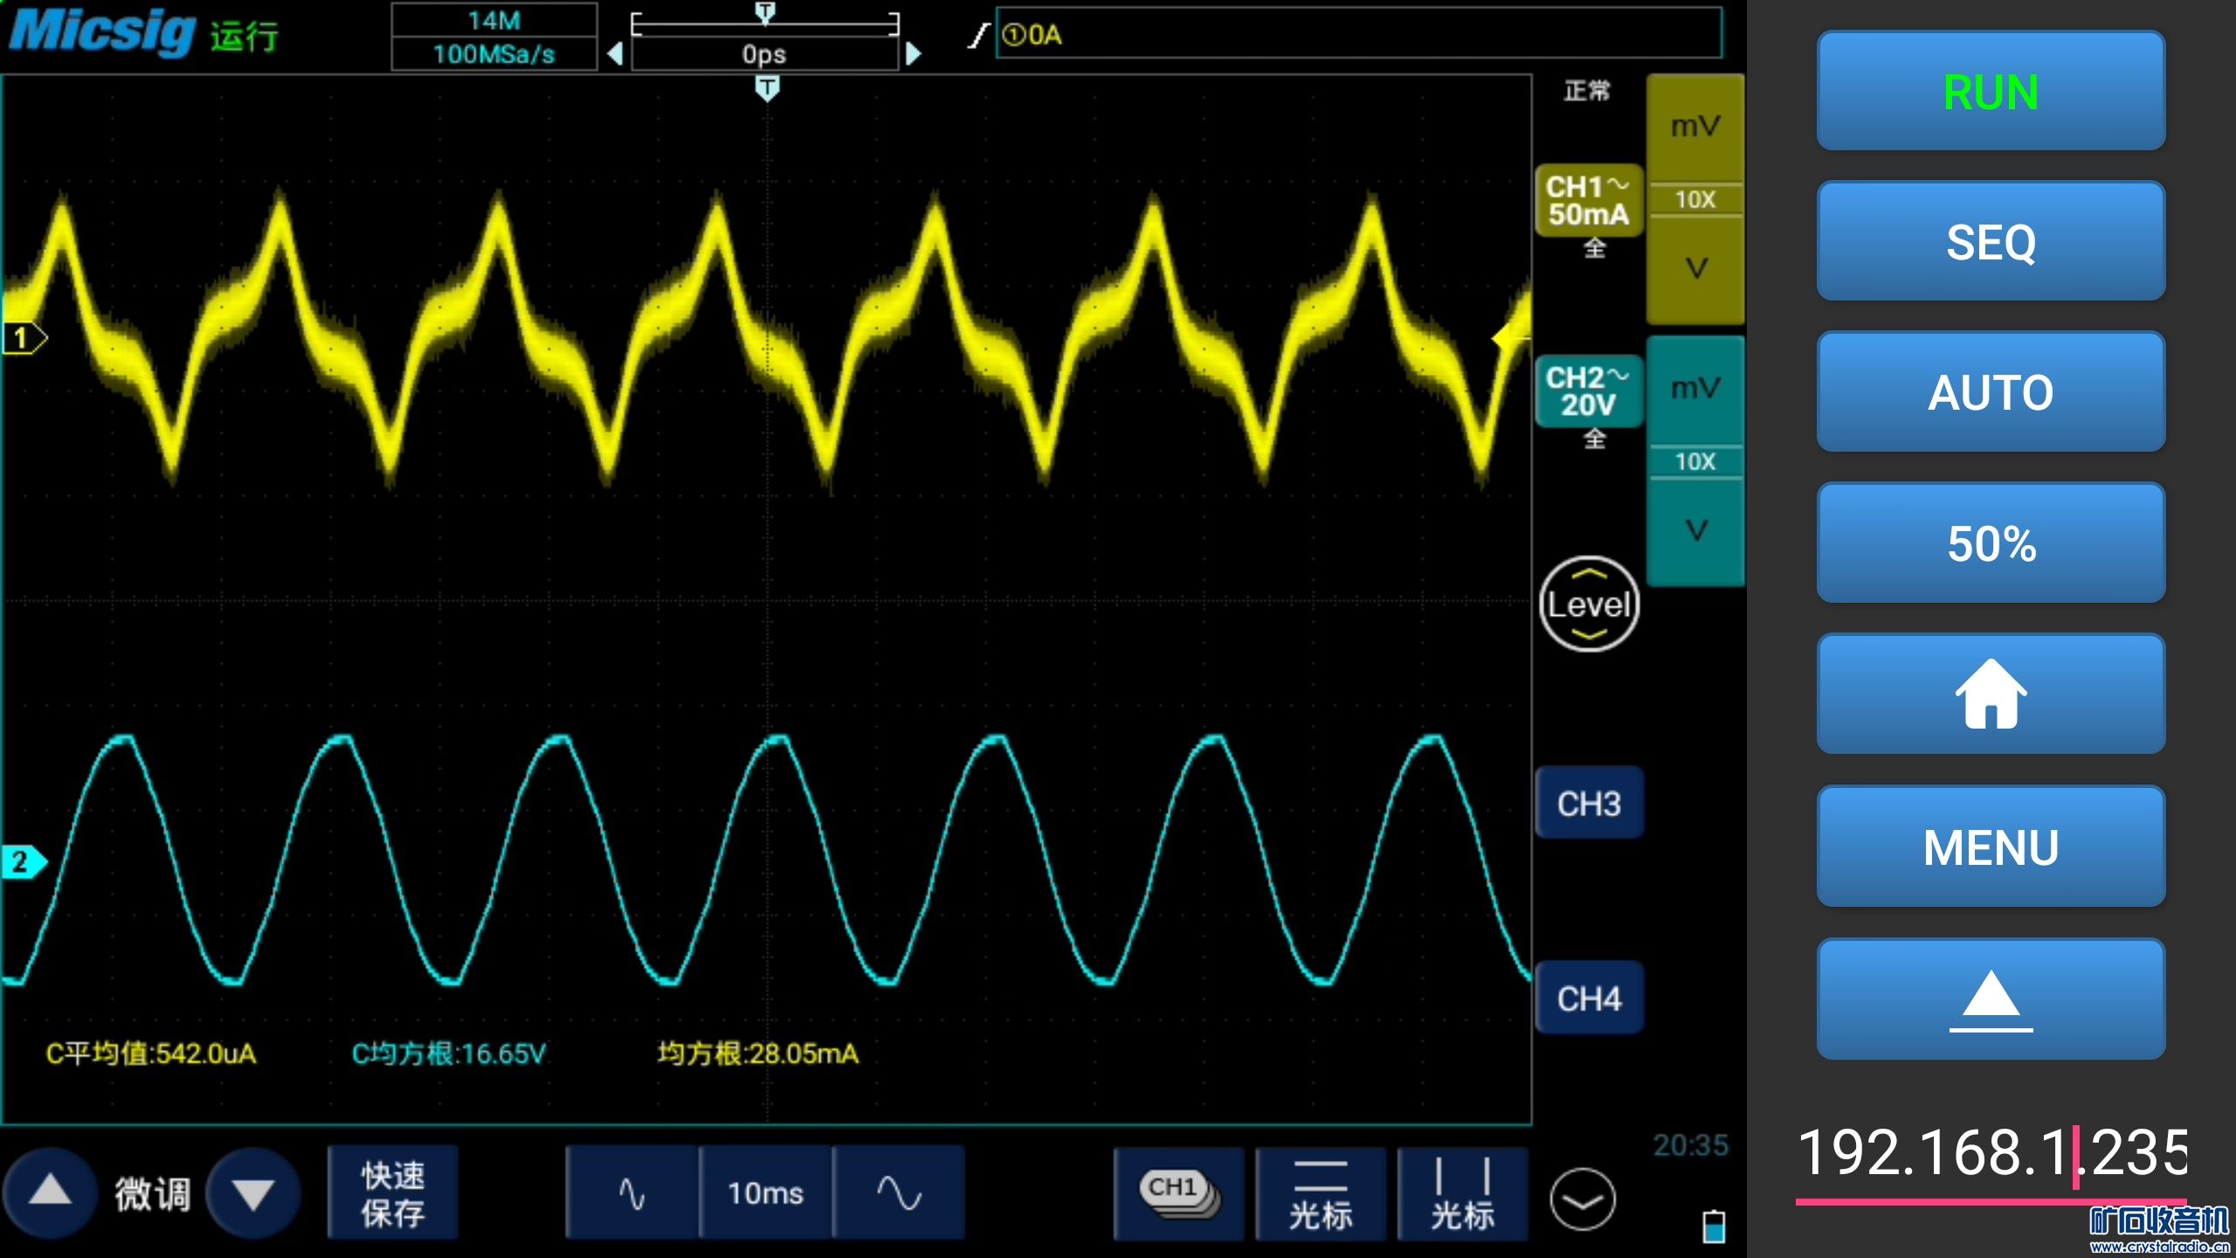Select V scale for CH1
2236x1258 pixels.
pos(1694,268)
